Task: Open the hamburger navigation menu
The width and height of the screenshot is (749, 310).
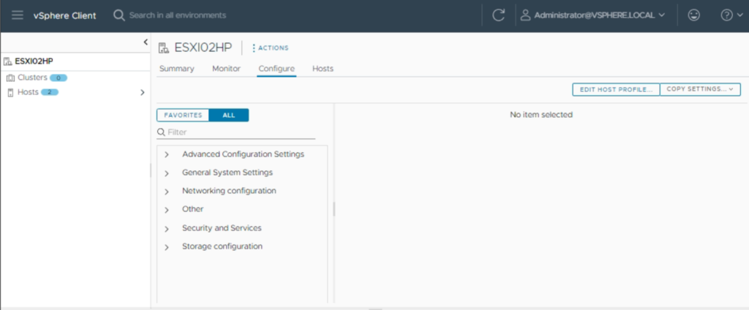Action: click(18, 15)
